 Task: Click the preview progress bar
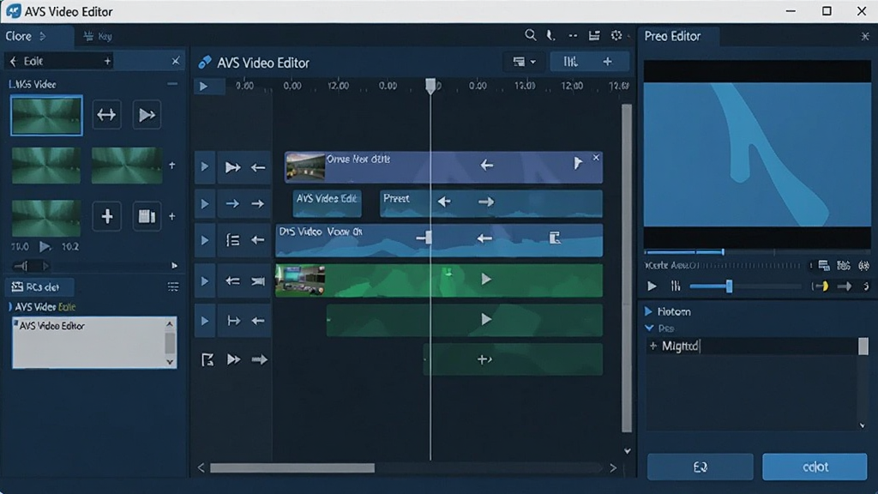pyautogui.click(x=757, y=252)
